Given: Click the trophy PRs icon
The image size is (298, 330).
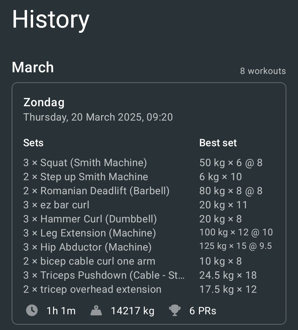Looking at the screenshot, I should click(175, 311).
